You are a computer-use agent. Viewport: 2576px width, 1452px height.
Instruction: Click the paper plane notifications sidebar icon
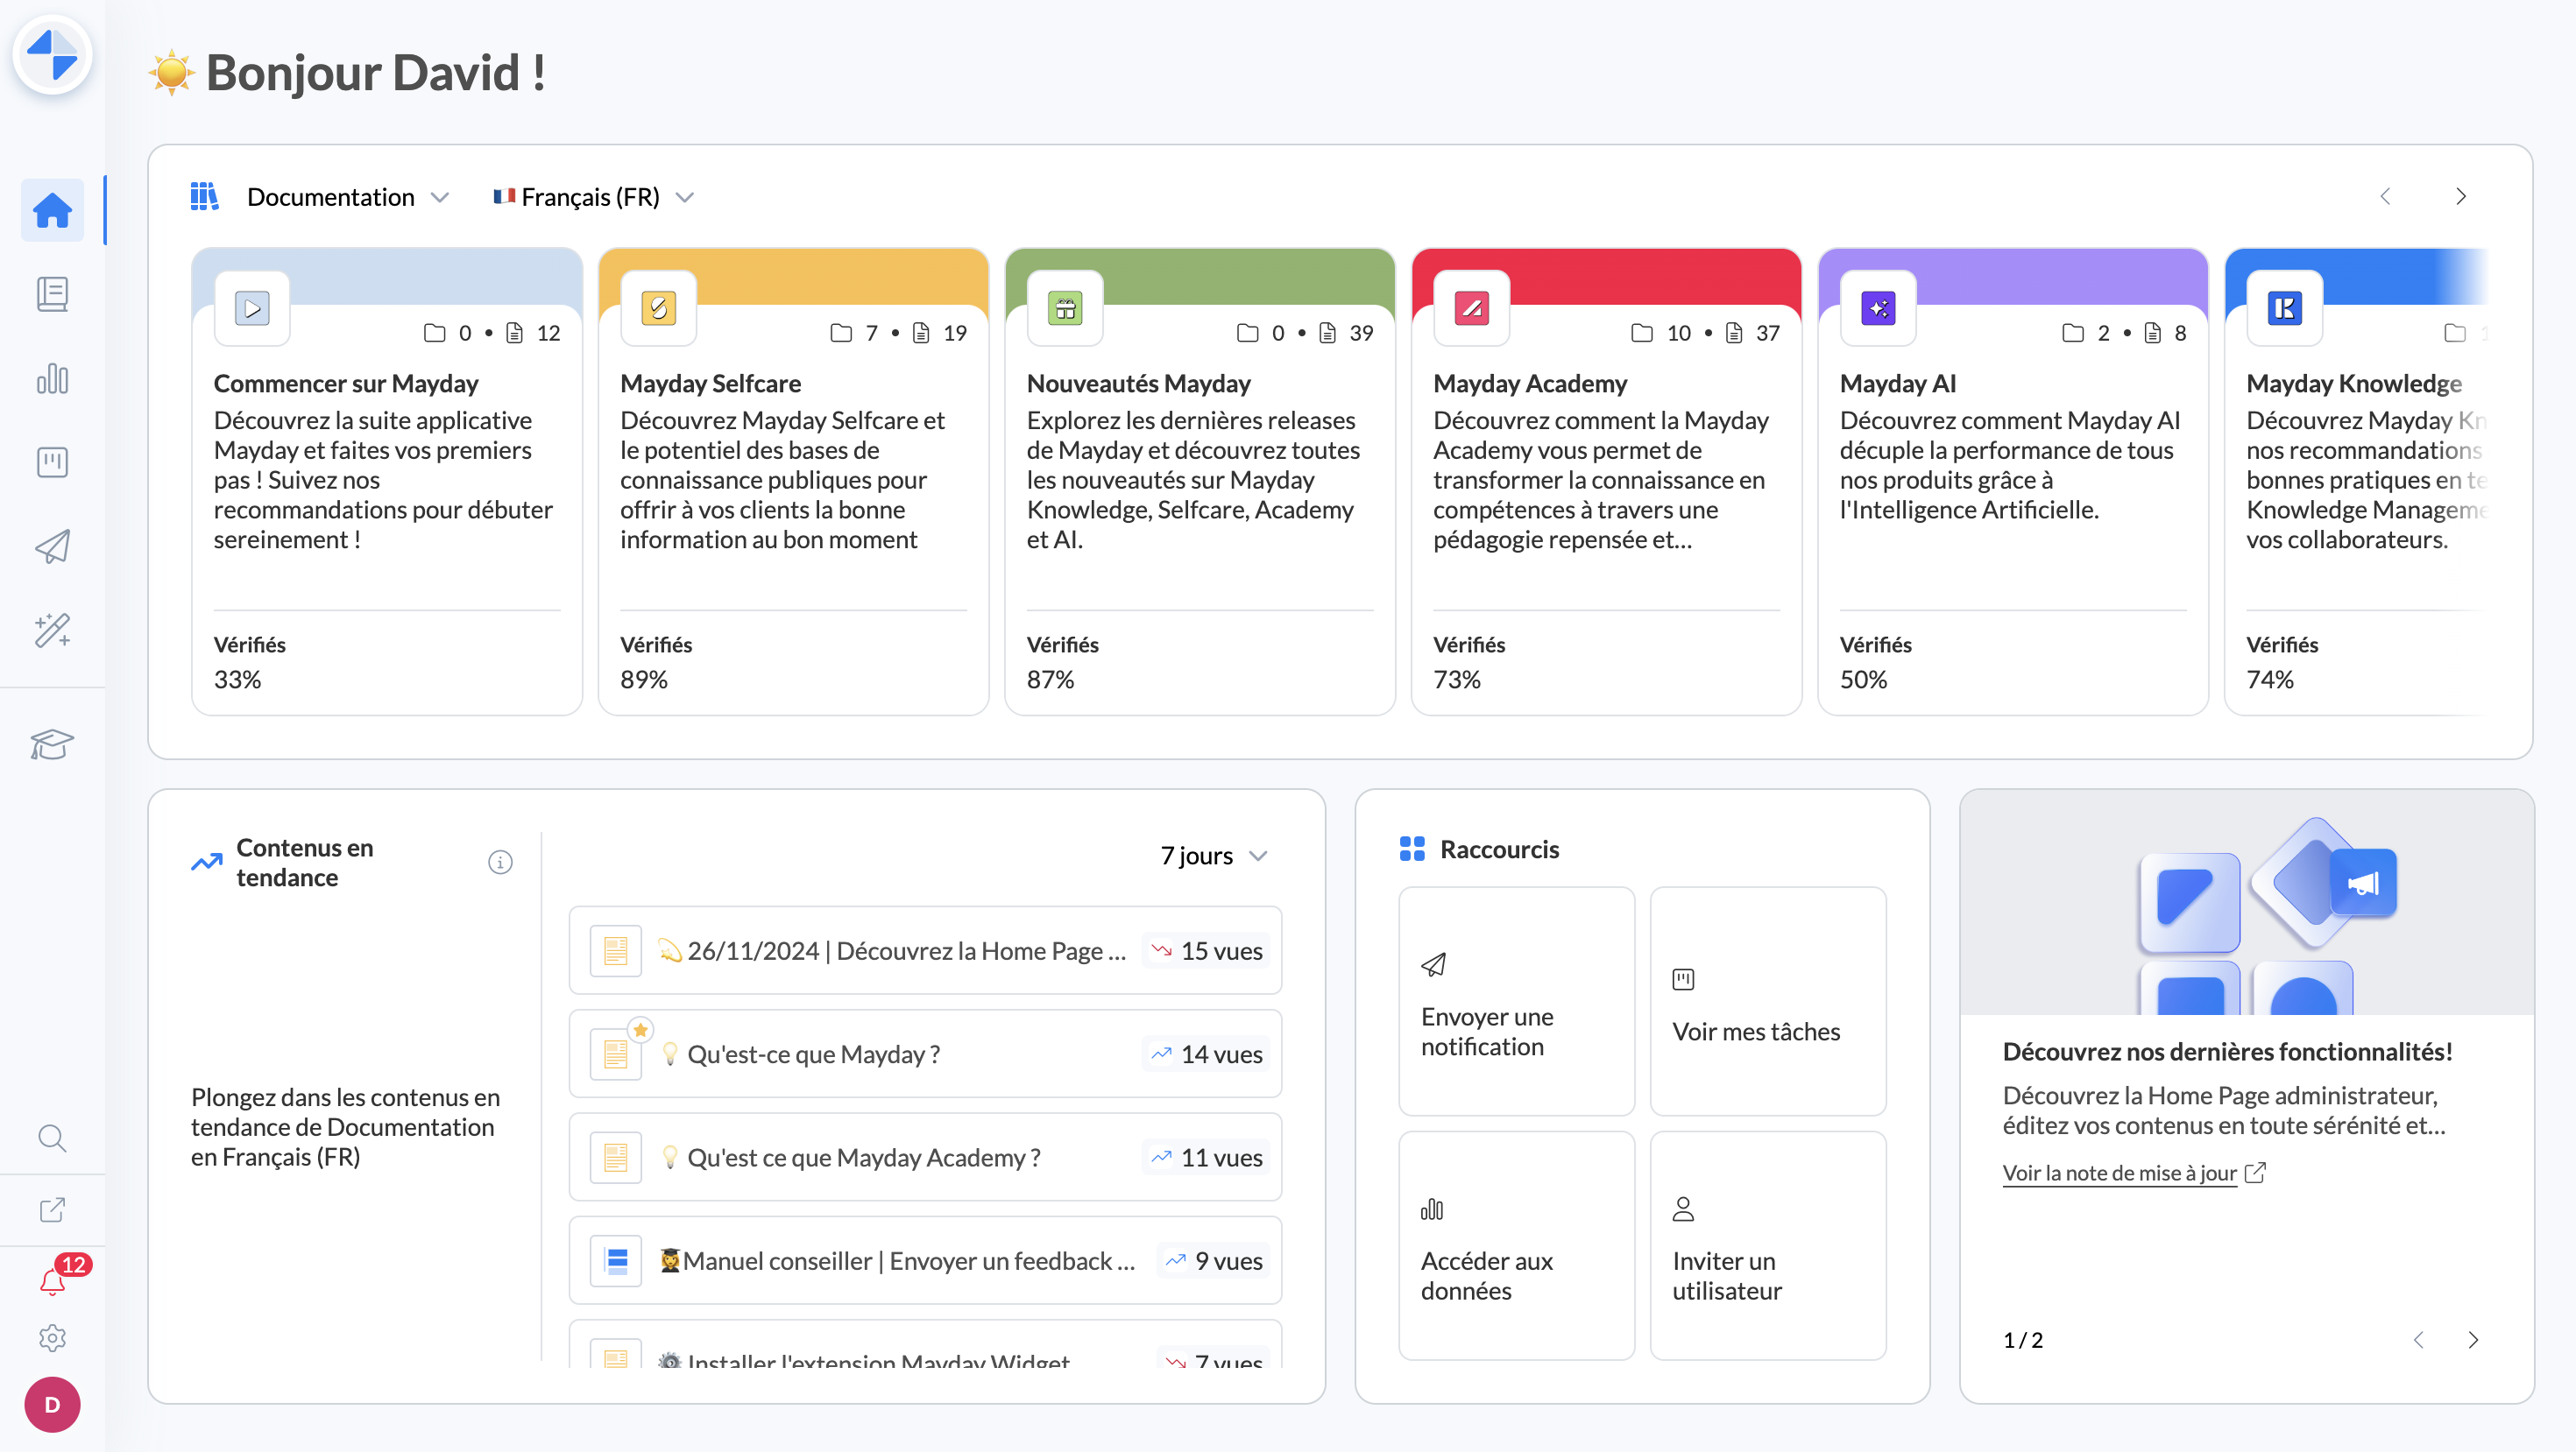52,546
